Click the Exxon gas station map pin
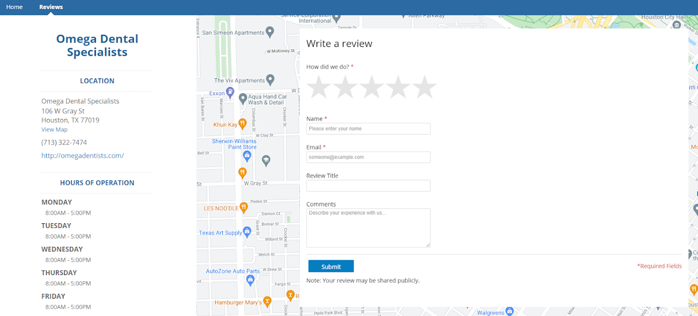The height and width of the screenshot is (316, 698). (x=230, y=93)
